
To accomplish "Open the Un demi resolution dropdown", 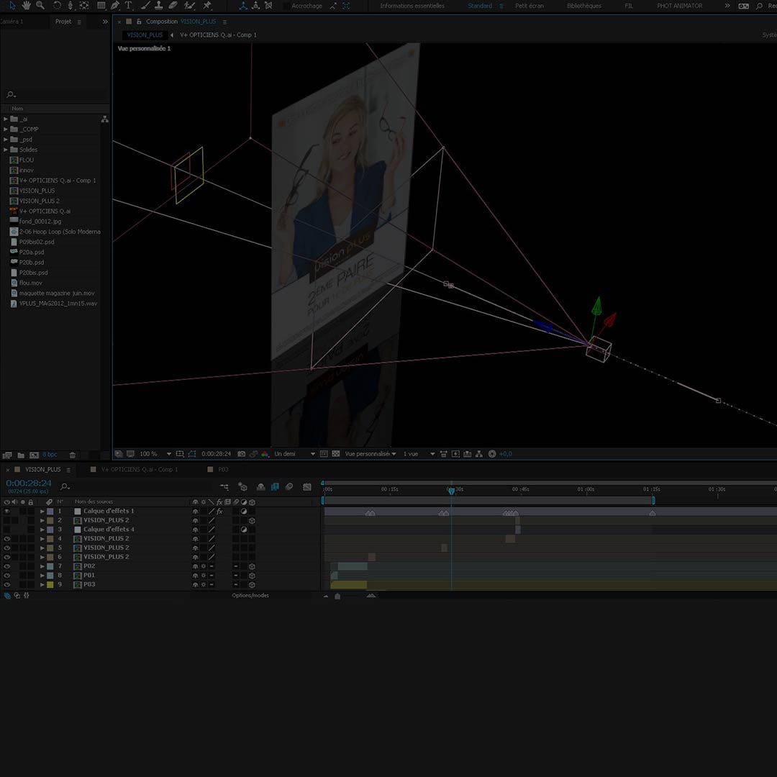I will pyautogui.click(x=294, y=453).
